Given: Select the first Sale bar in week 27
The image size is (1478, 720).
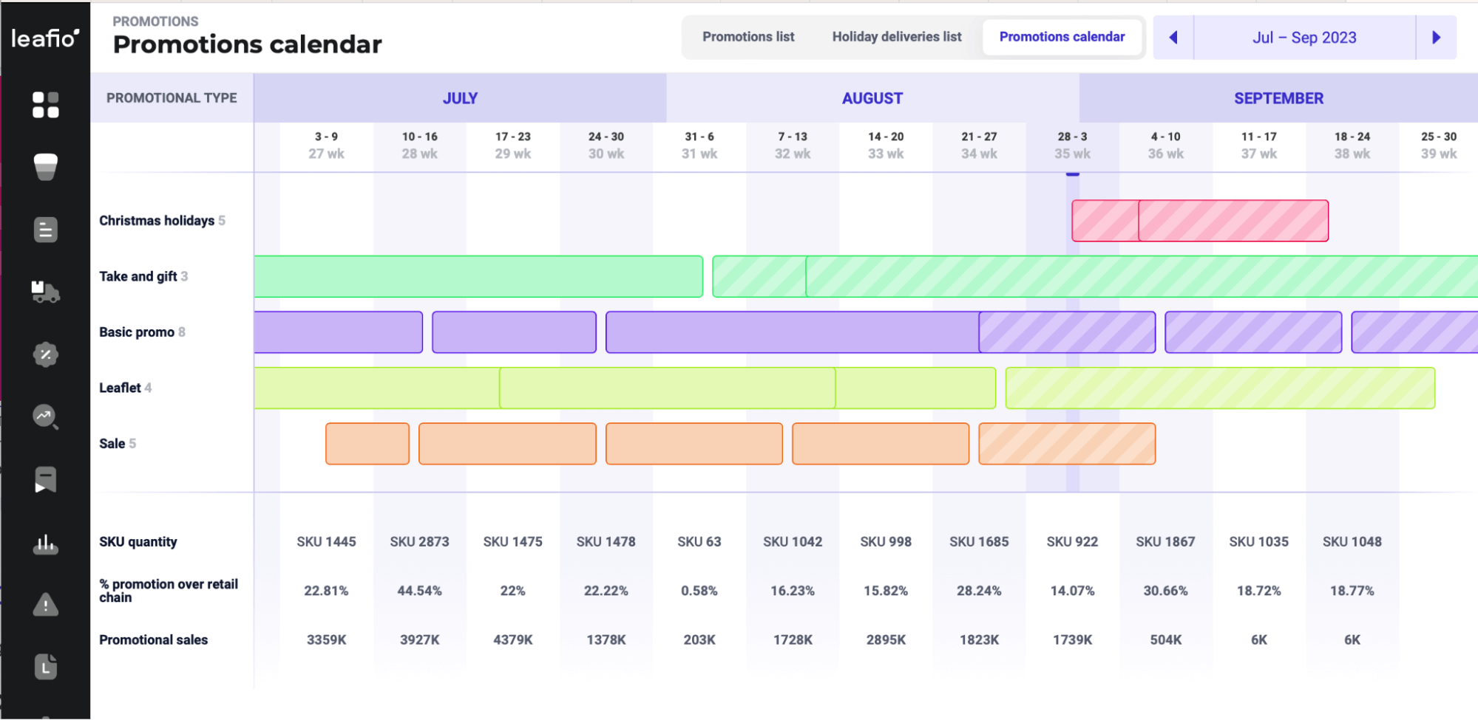Looking at the screenshot, I should (x=367, y=444).
